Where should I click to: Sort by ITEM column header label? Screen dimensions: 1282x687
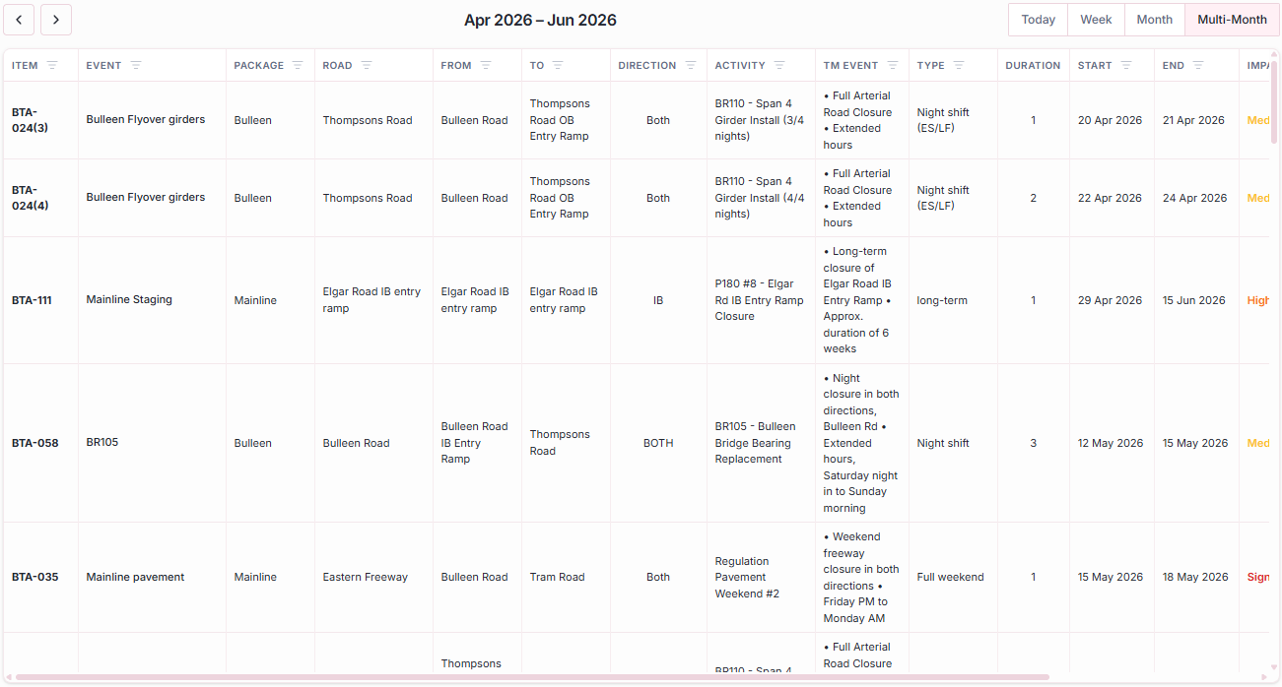click(x=25, y=65)
